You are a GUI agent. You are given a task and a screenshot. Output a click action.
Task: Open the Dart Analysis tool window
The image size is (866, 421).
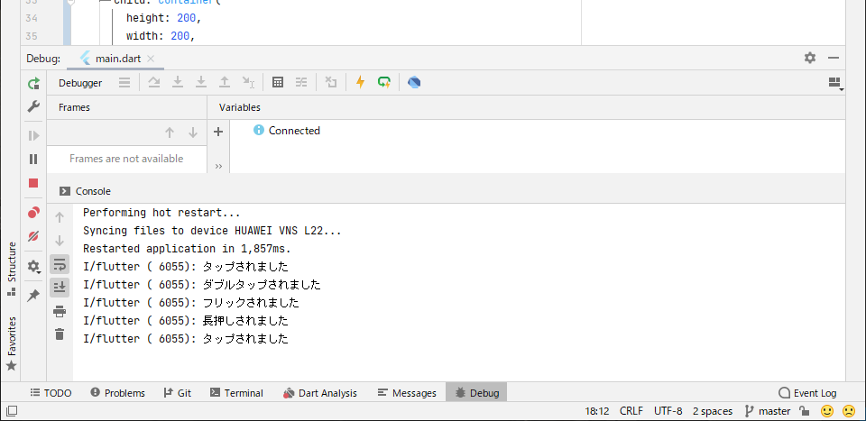[319, 393]
